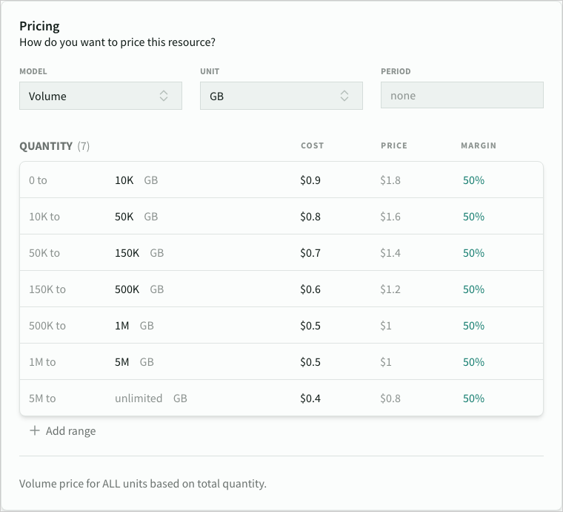Click the chevron arrows in Unit selector
Image resolution: width=563 pixels, height=512 pixels.
click(344, 96)
